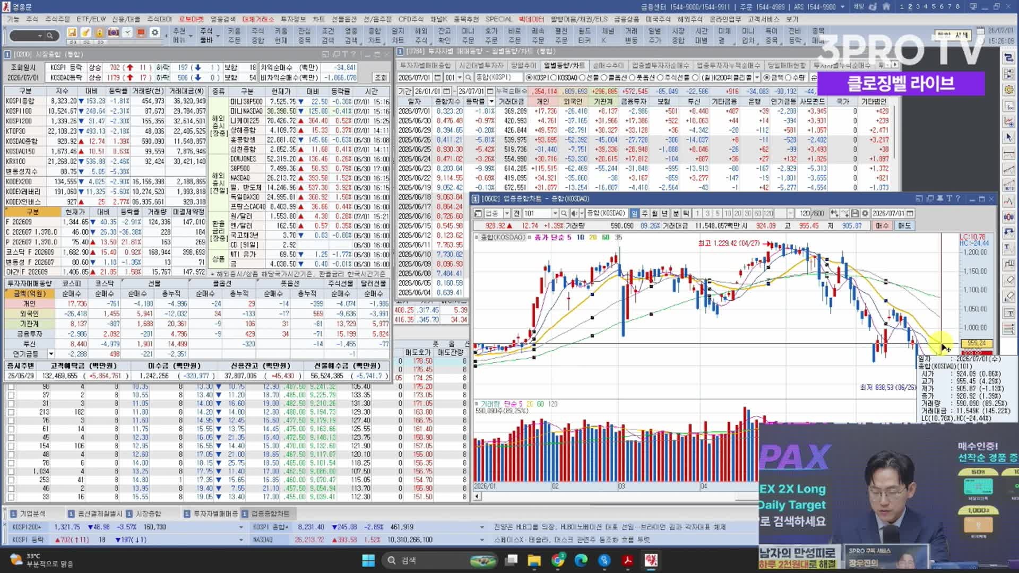Switch to the 투자자별매매종합 tab
Screen dimensions: 1019x573
click(x=425, y=65)
